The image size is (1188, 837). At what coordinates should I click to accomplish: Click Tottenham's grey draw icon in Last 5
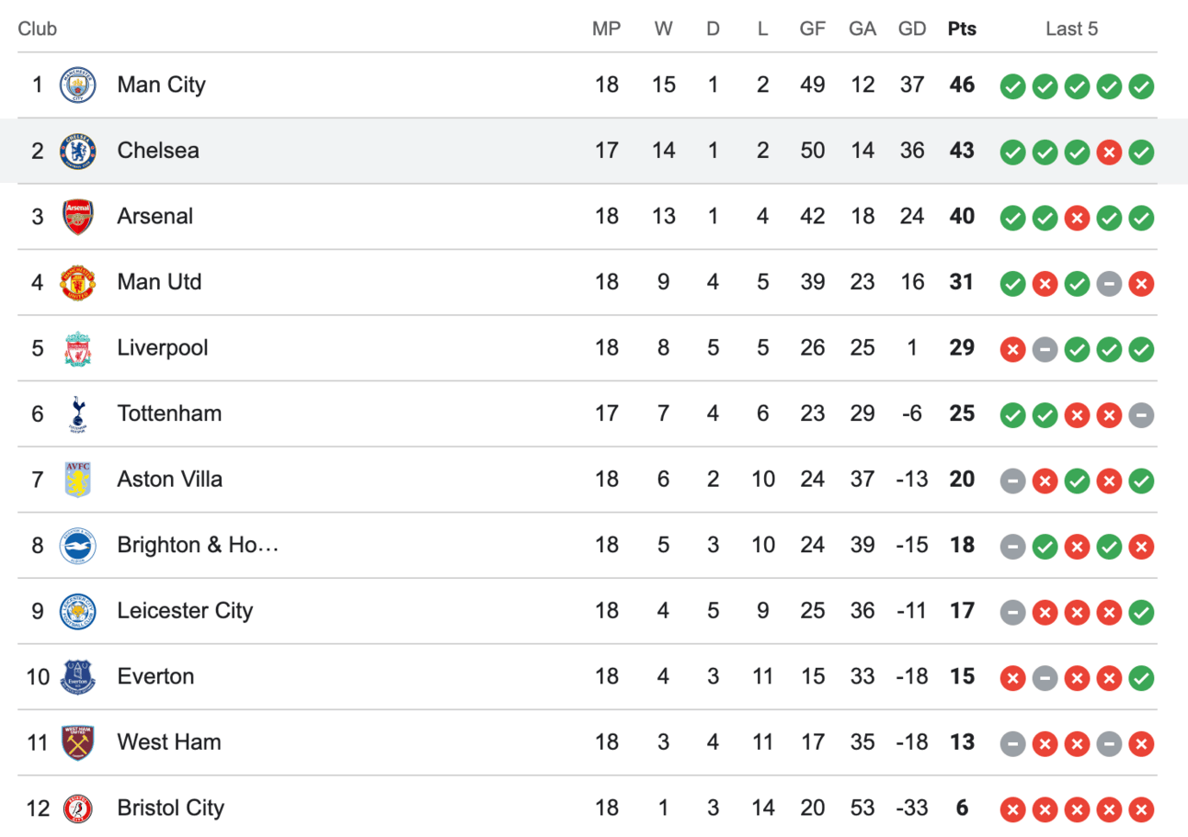pyautogui.click(x=1141, y=415)
